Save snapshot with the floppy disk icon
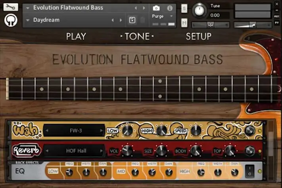The image size is (282, 188). (x=132, y=20)
